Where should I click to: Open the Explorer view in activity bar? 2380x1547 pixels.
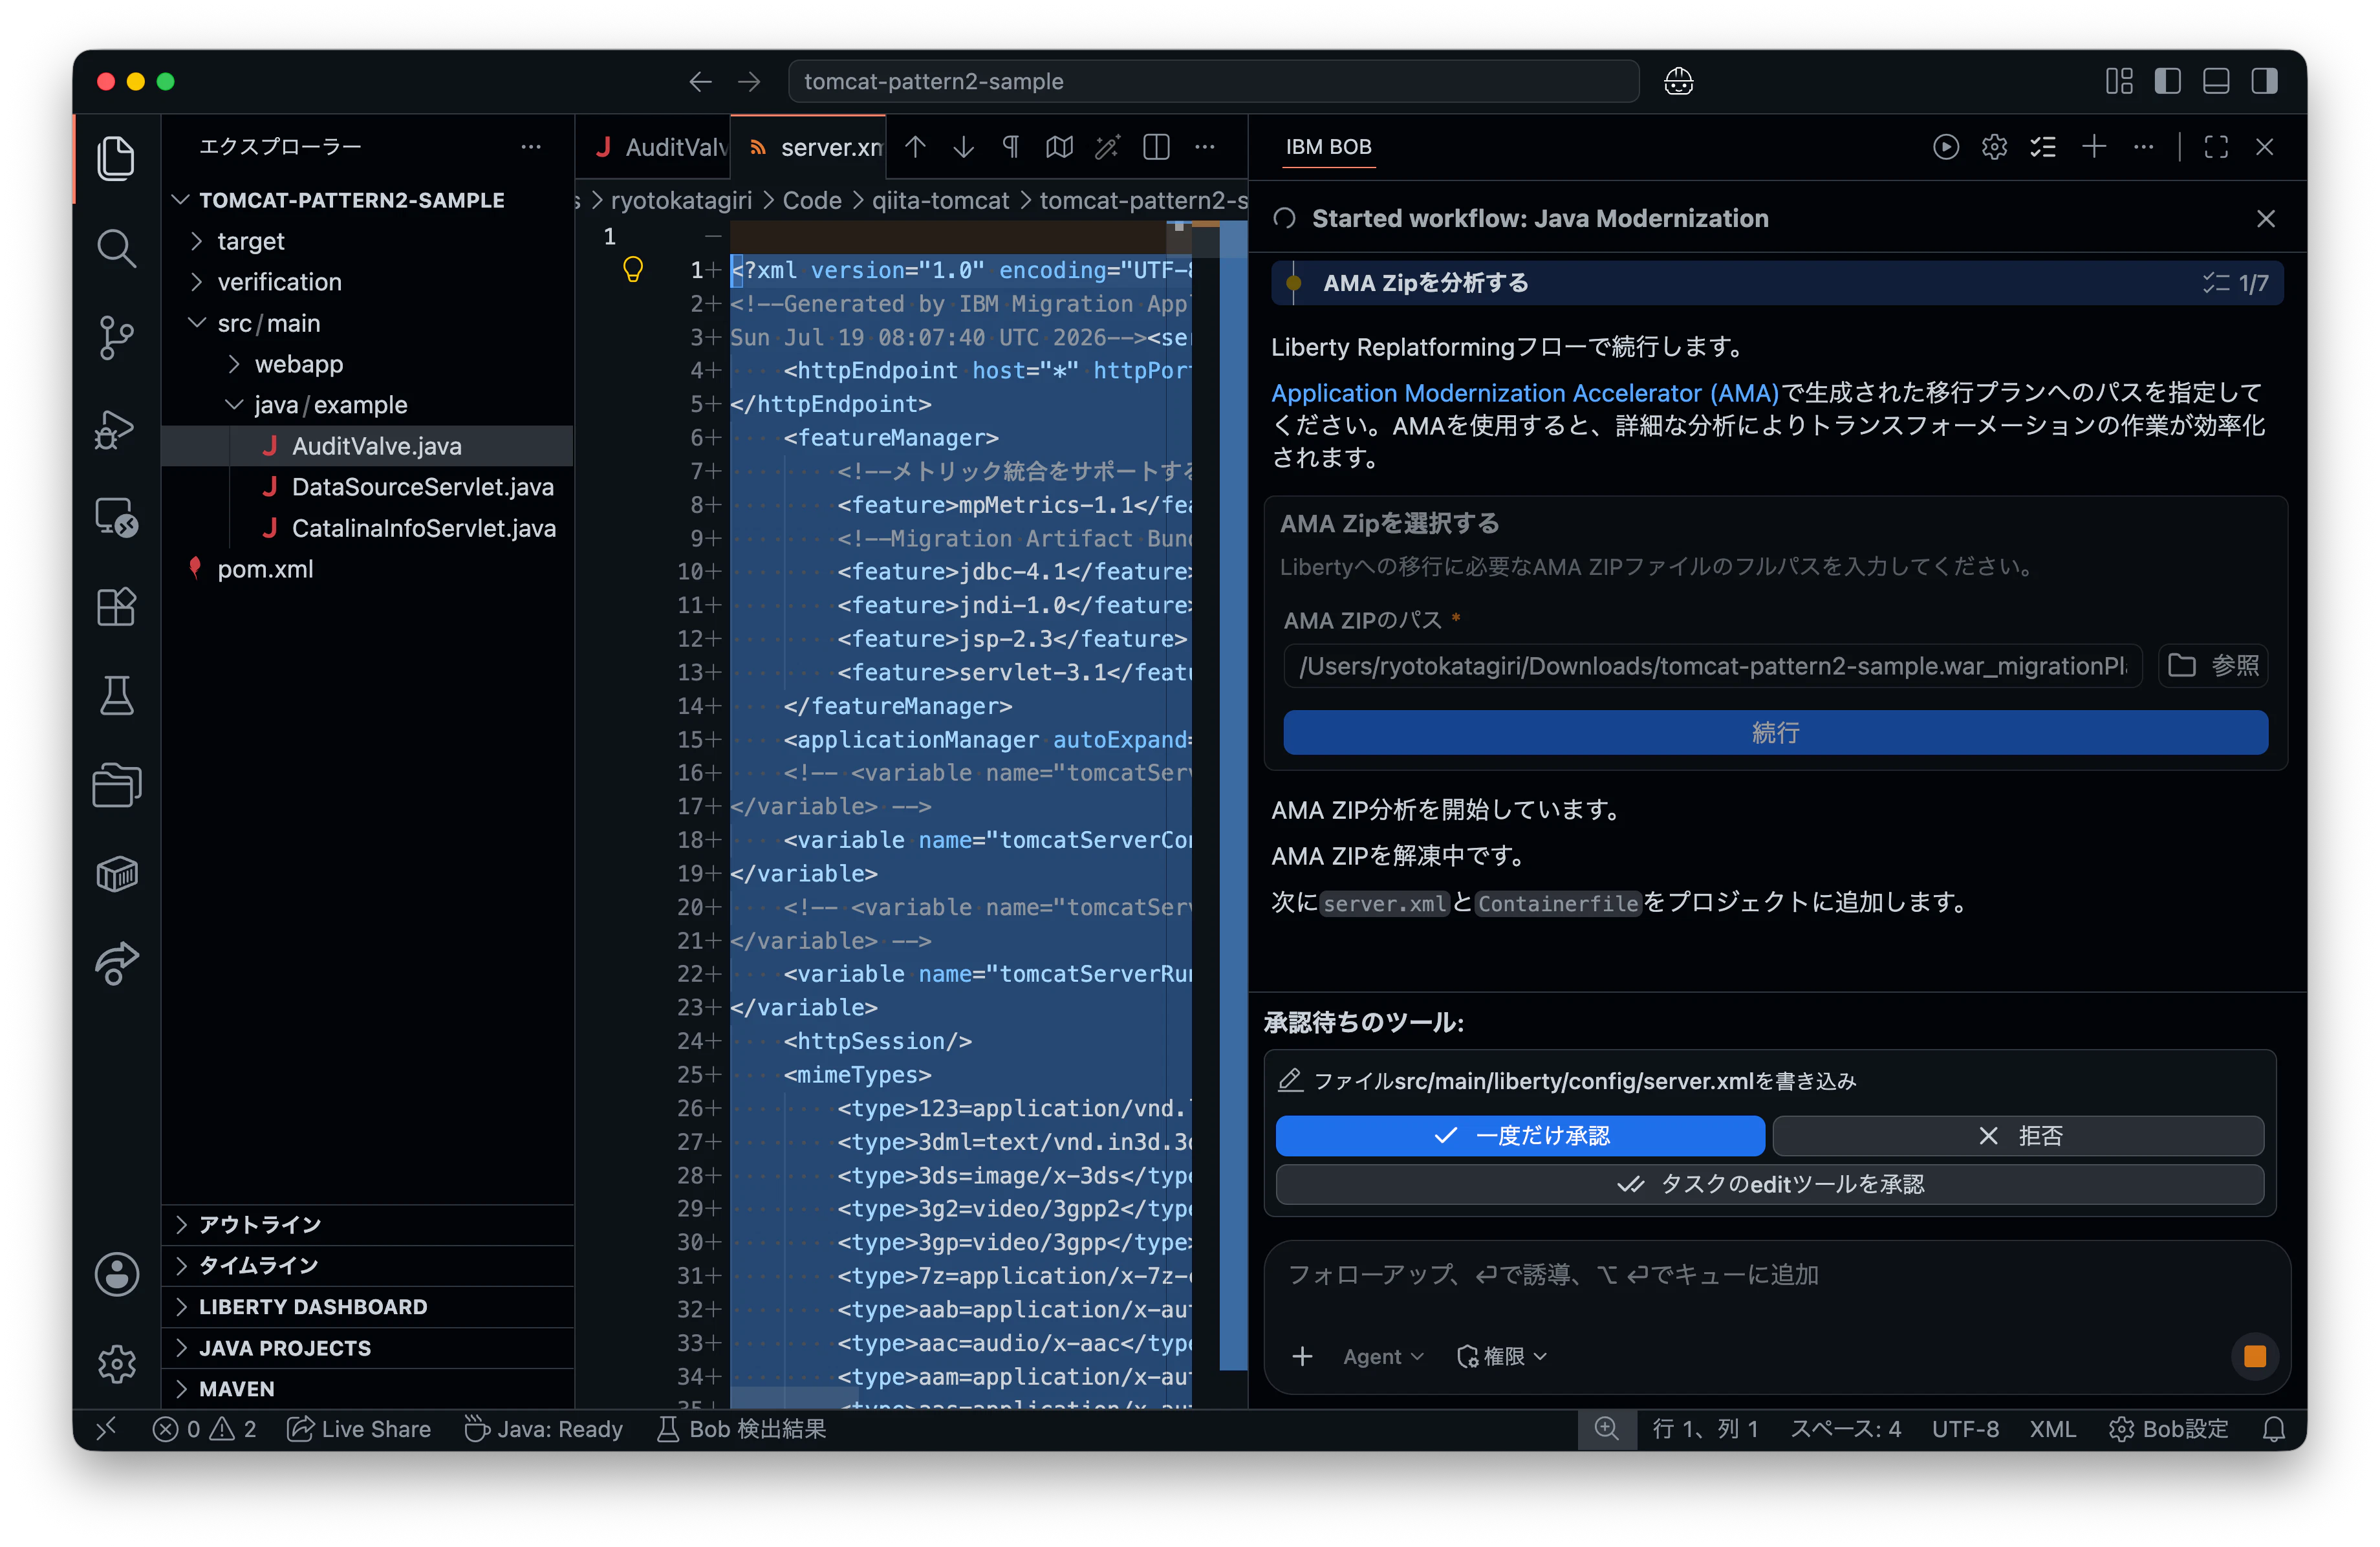(x=116, y=158)
